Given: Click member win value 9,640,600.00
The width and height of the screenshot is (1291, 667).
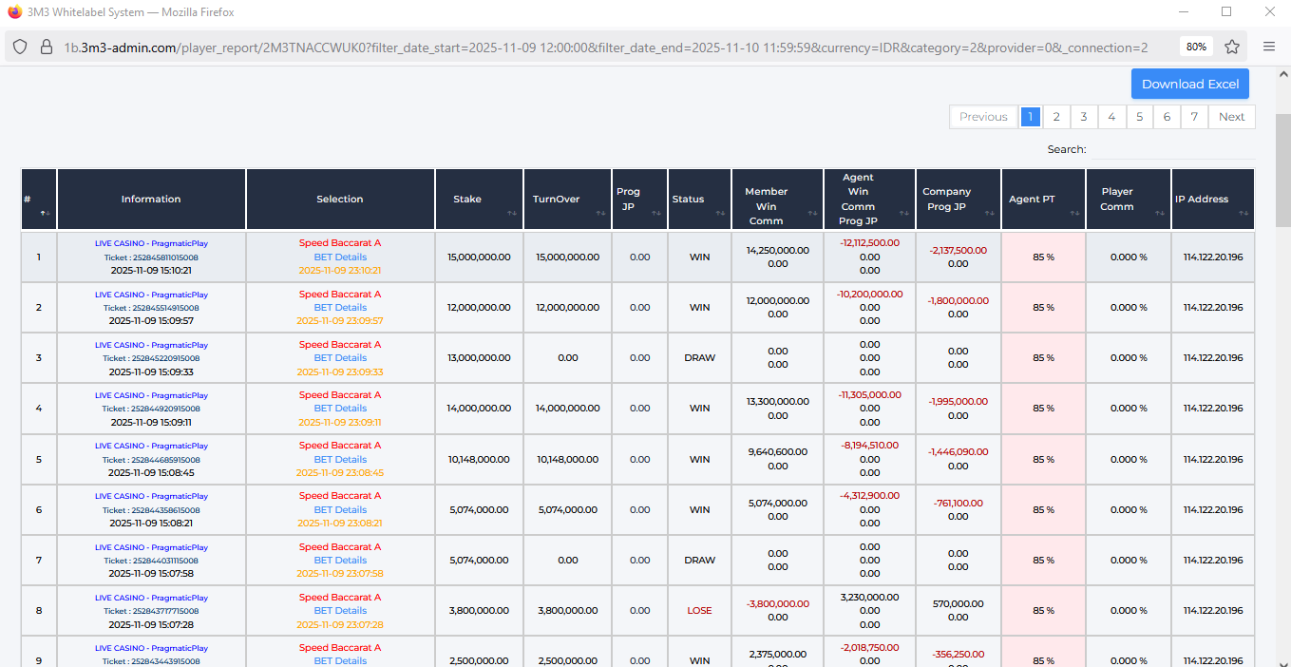Looking at the screenshot, I should point(777,452).
